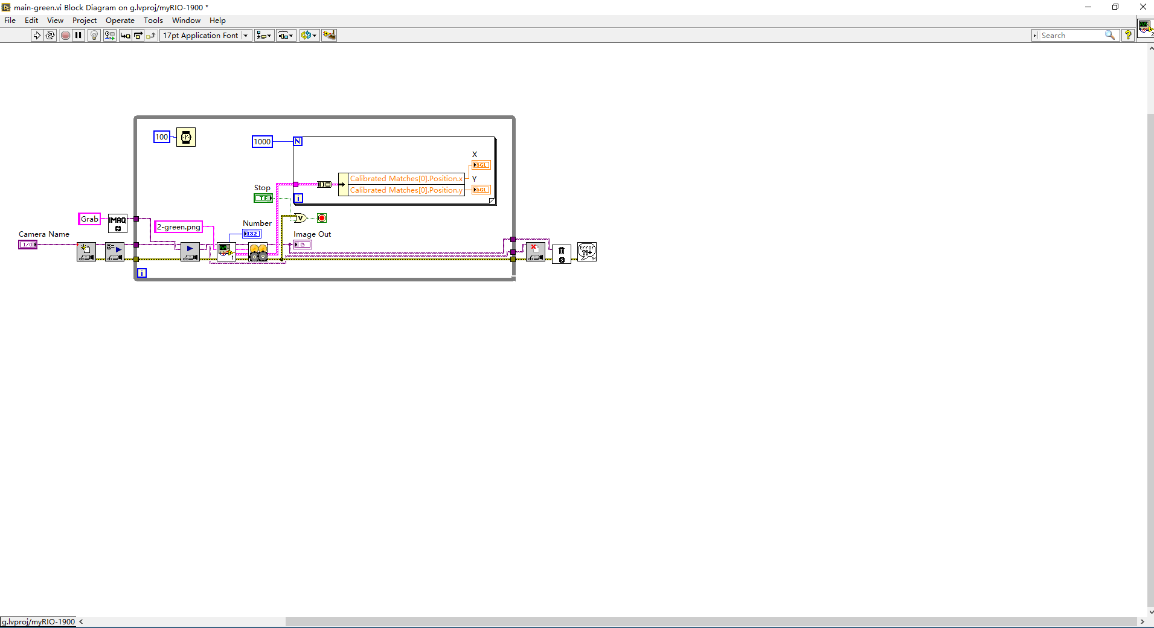Viewport: 1154px width, 628px height.
Task: Click the array Index Array node
Action: click(325, 184)
